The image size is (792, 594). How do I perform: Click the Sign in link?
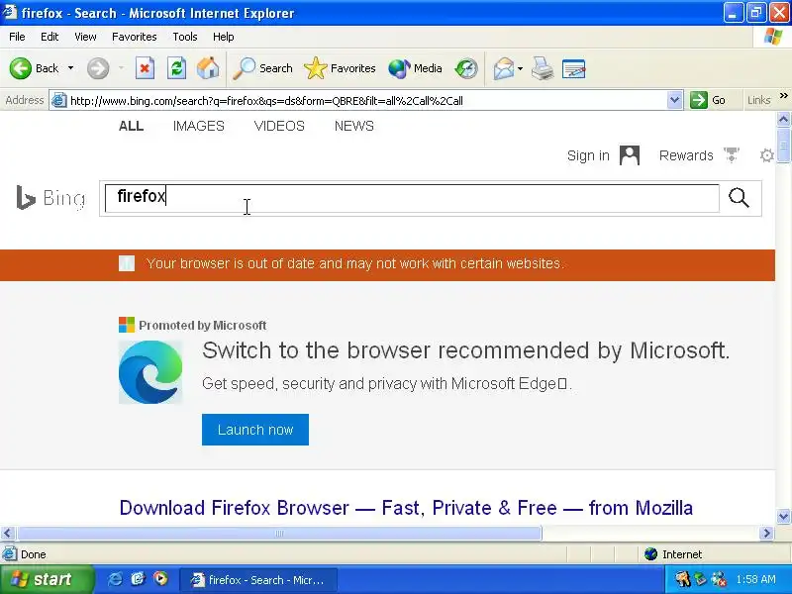[588, 155]
